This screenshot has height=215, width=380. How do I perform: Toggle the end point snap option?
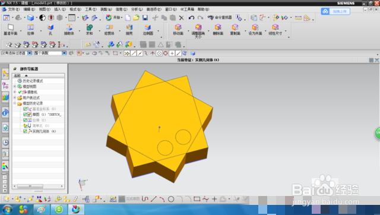(x=134, y=53)
